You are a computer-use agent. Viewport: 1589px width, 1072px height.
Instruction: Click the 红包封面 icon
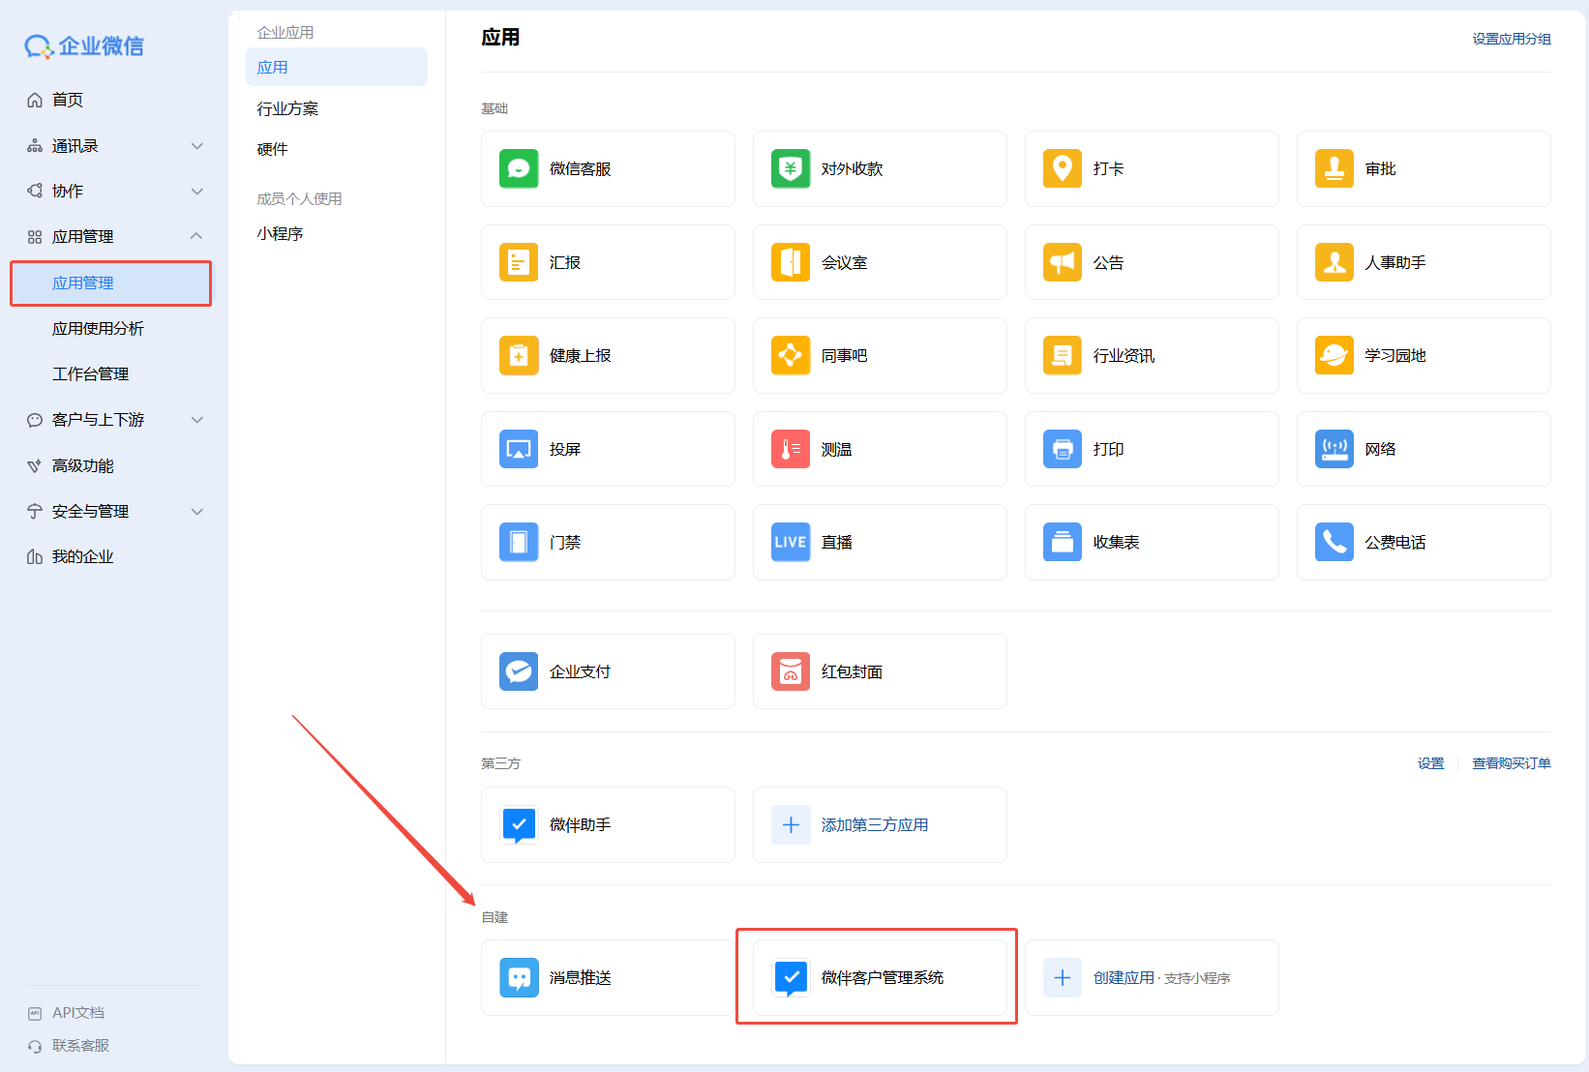coord(791,671)
